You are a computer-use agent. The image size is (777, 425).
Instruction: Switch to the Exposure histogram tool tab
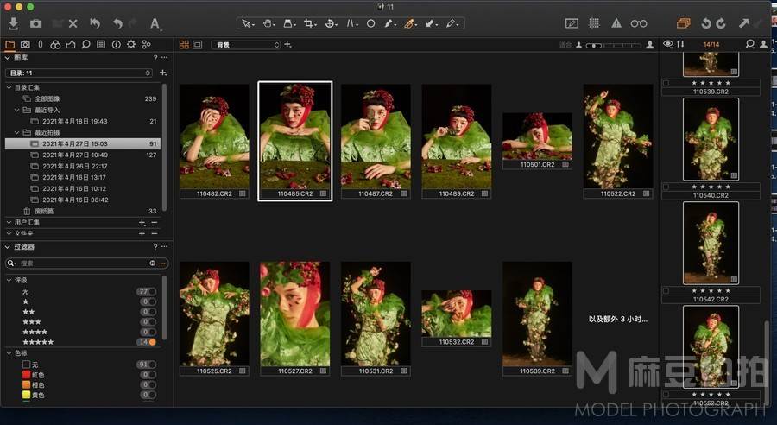point(71,45)
